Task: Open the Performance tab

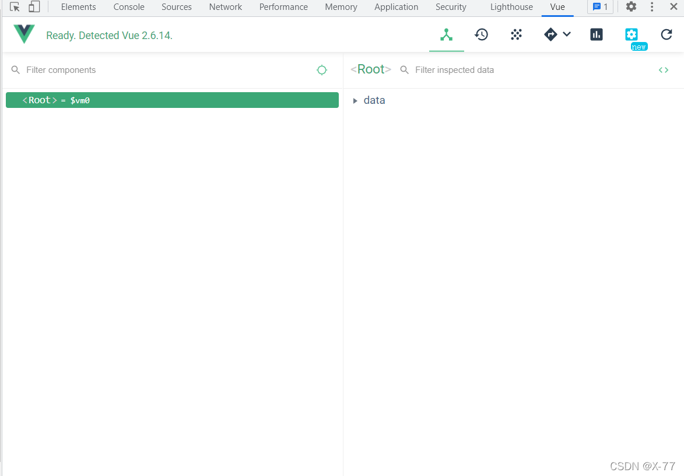Action: (283, 7)
